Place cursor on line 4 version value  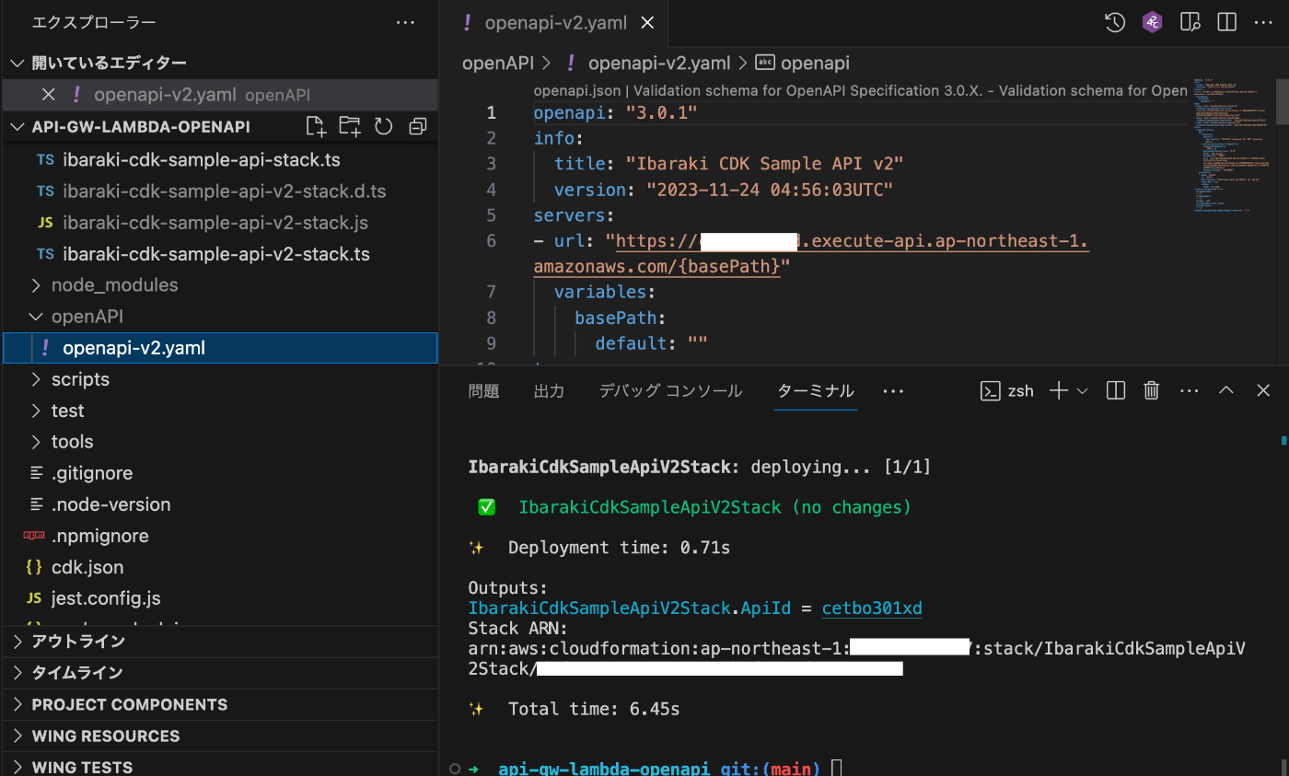770,190
